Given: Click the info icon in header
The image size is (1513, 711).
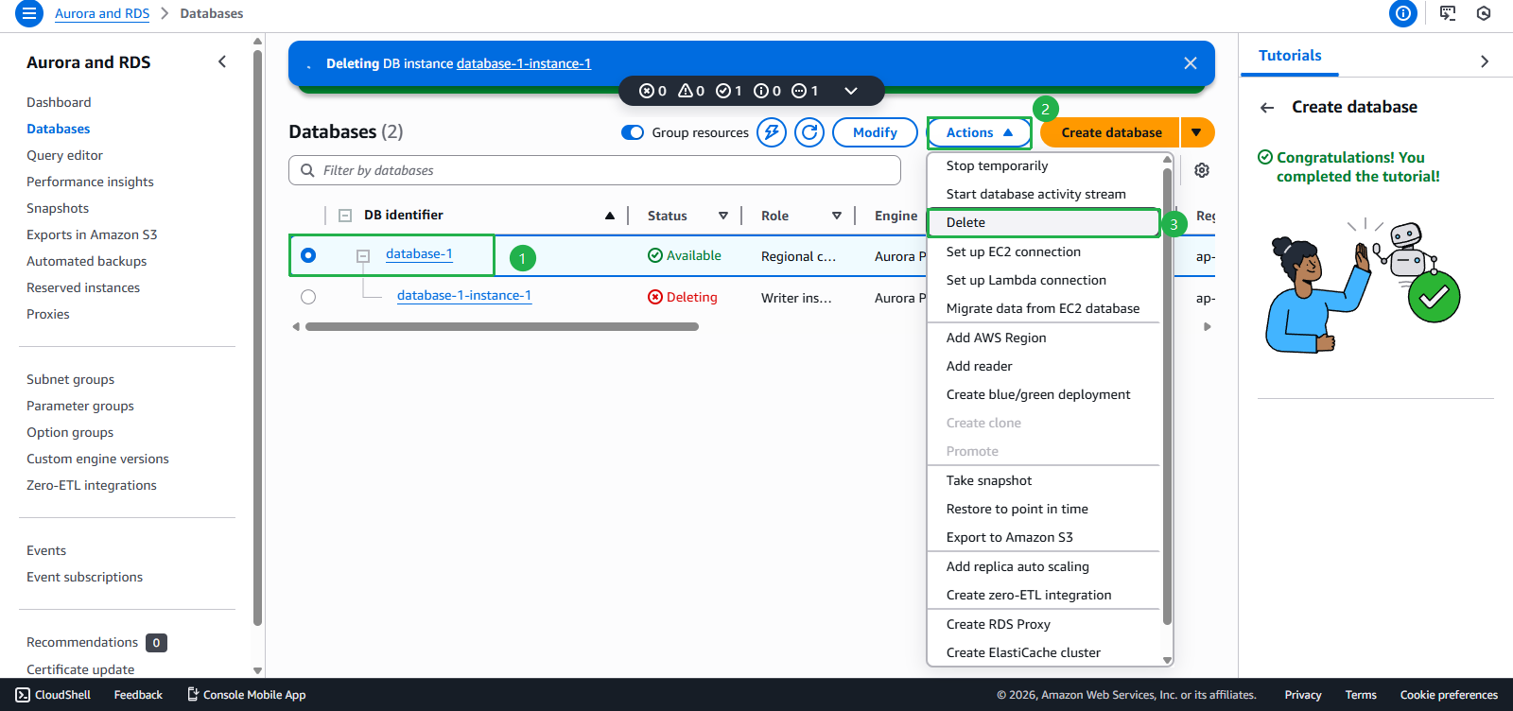Looking at the screenshot, I should 1403,13.
